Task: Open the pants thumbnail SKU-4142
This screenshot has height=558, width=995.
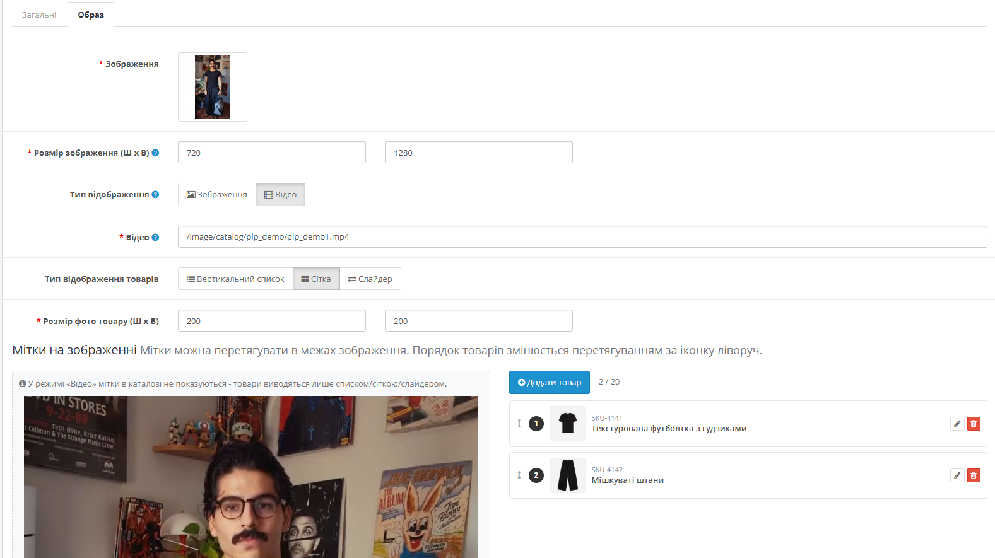Action: (568, 475)
